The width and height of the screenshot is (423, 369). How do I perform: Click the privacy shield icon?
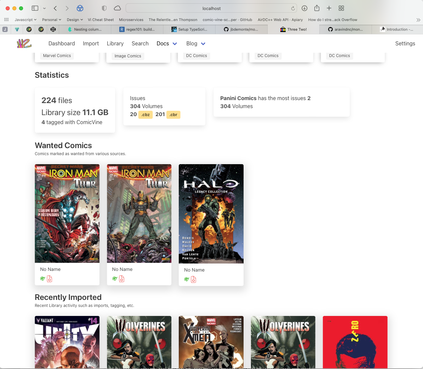[104, 8]
